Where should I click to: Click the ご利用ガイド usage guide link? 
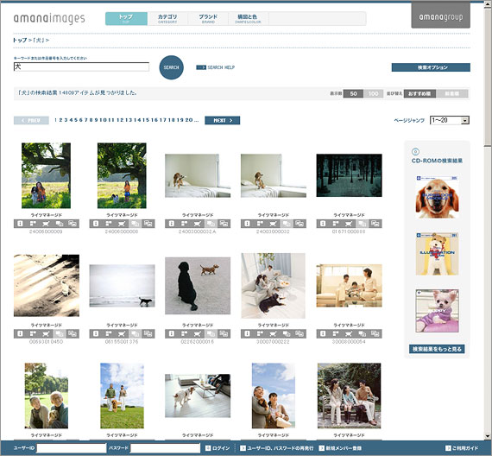[462, 448]
